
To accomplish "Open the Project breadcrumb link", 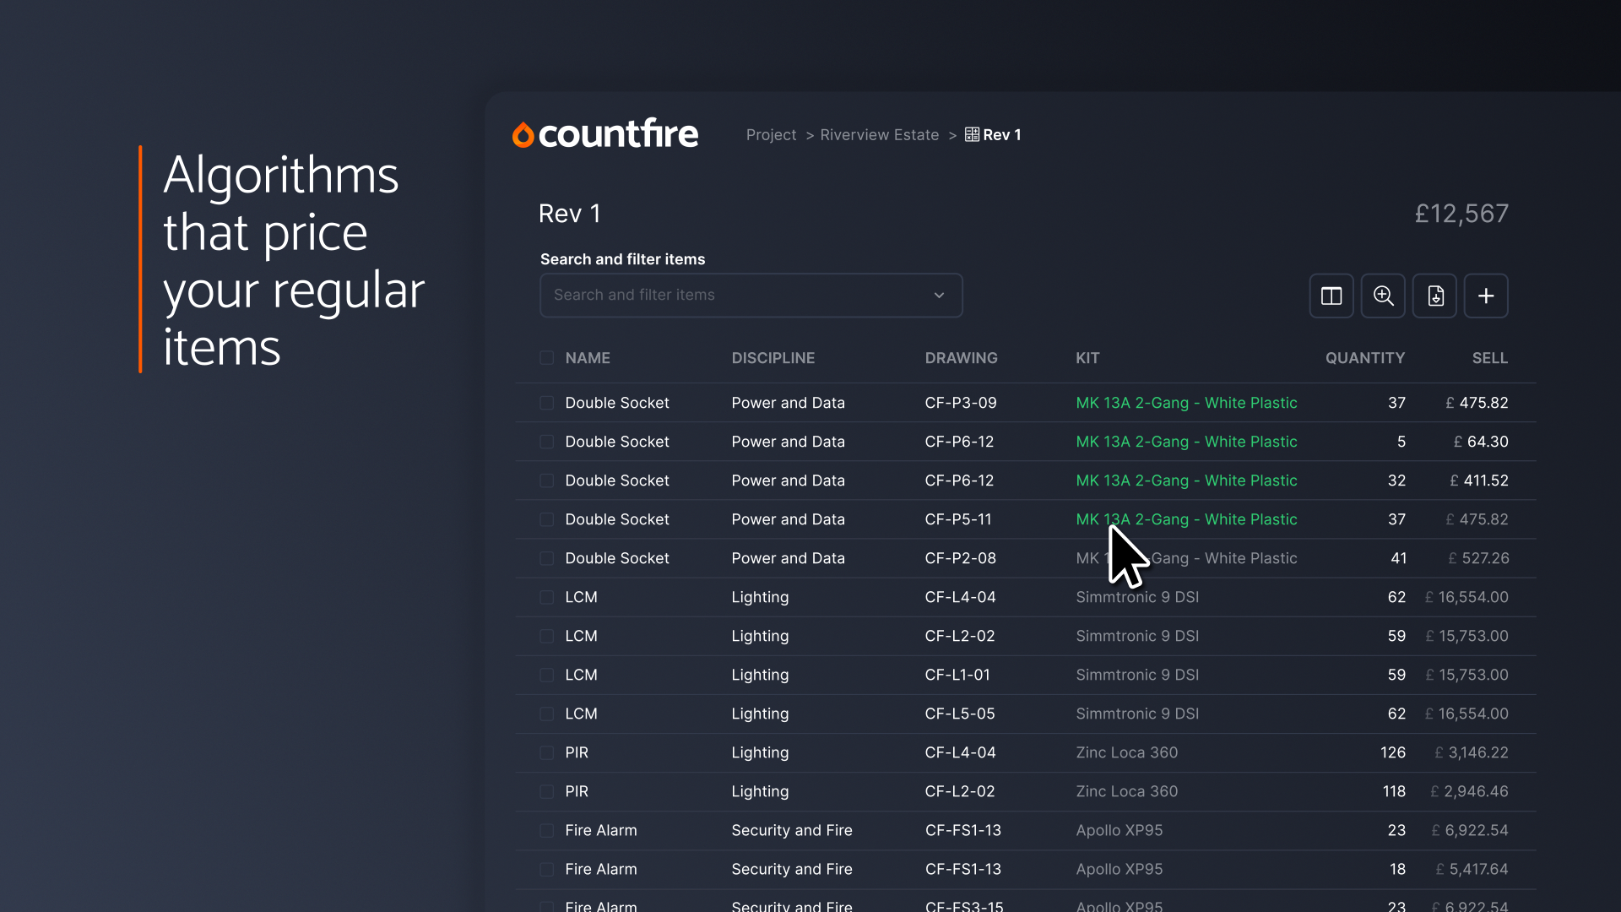I will (x=771, y=135).
